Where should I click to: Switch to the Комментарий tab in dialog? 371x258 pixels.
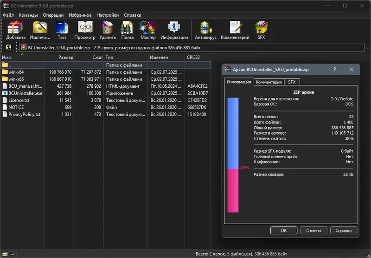269,82
